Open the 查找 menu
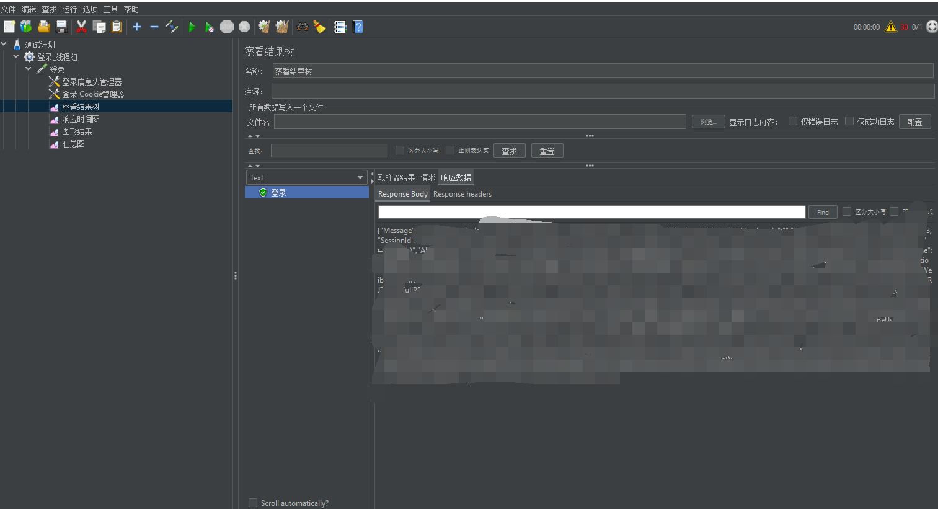 click(50, 9)
